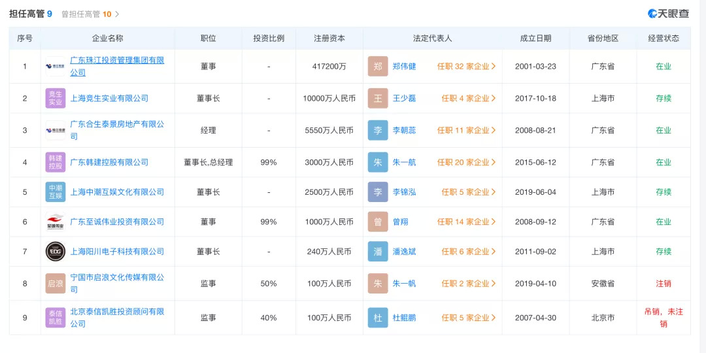706x353 pixels.
Task: Click the 潘 avatar for 潘逸斌
Action: point(378,252)
